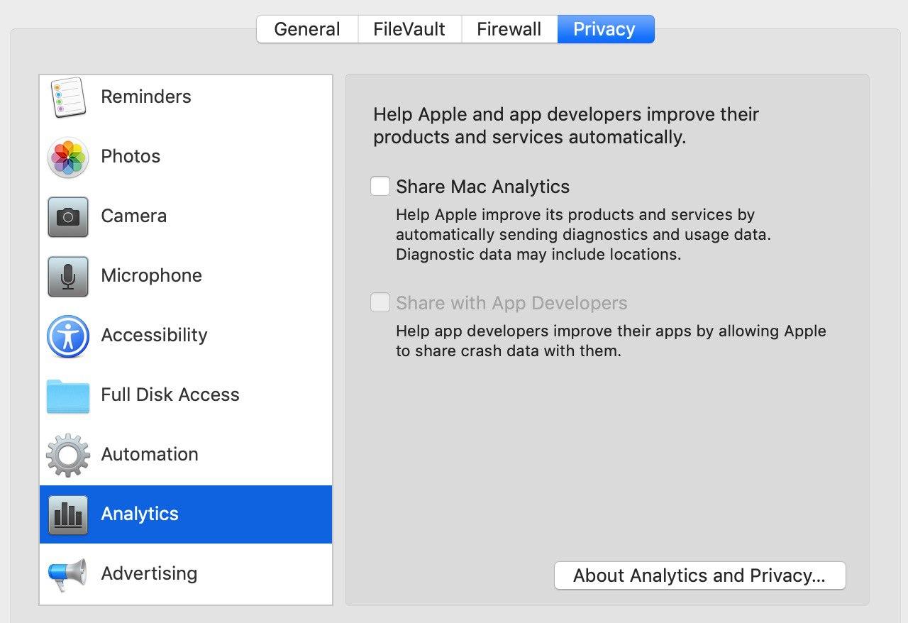The image size is (908, 623).
Task: Select the Automation gear icon
Action: pyautogui.click(x=68, y=456)
